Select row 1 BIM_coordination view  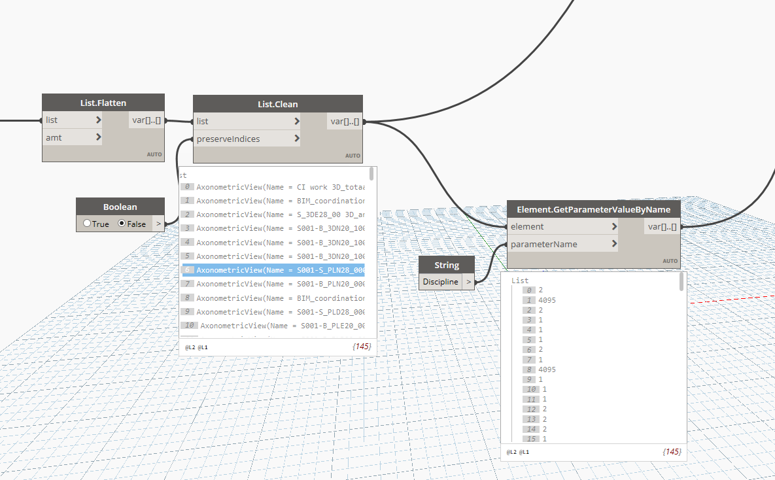pyautogui.click(x=273, y=201)
